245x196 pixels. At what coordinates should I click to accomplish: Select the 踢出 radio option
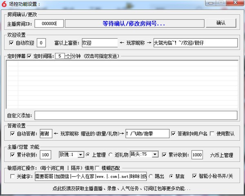[x=151, y=176]
